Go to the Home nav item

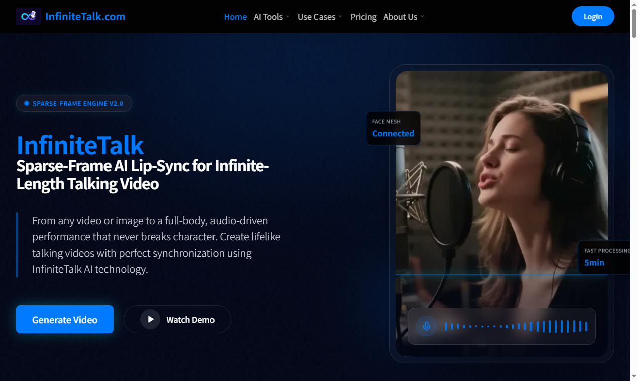[x=235, y=17]
